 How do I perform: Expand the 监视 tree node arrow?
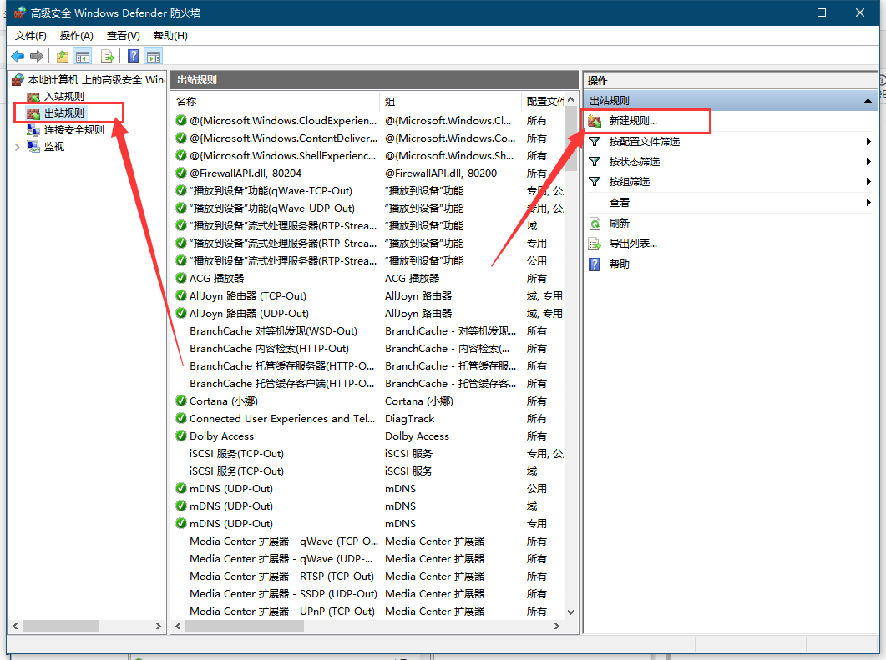(17, 148)
